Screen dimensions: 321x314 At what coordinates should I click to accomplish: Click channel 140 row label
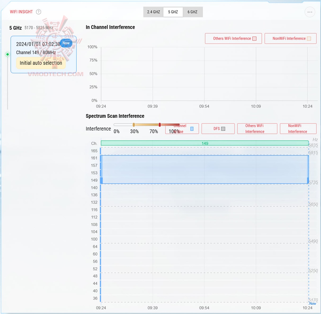point(94,188)
